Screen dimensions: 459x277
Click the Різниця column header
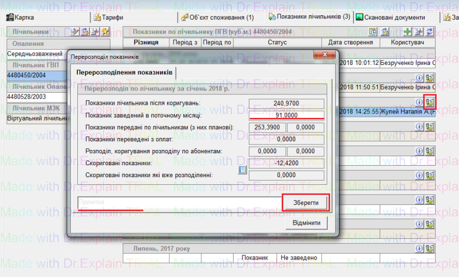coord(145,43)
